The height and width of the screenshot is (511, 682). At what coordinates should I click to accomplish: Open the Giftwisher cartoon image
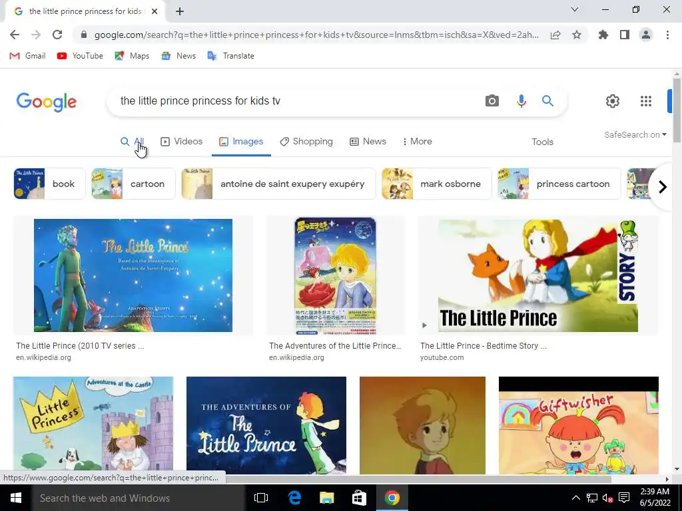[579, 425]
